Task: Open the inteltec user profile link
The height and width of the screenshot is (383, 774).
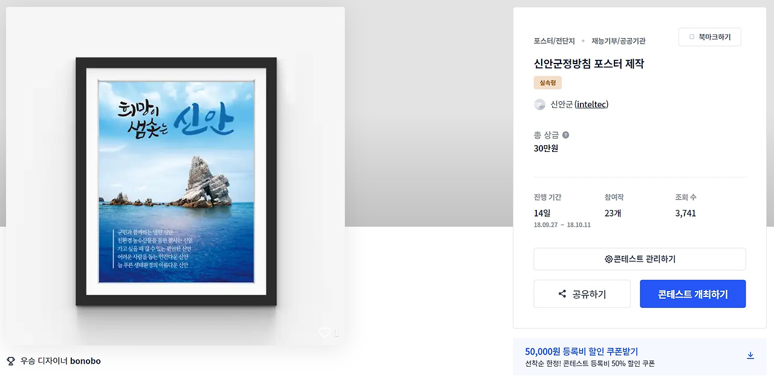Action: (x=591, y=105)
